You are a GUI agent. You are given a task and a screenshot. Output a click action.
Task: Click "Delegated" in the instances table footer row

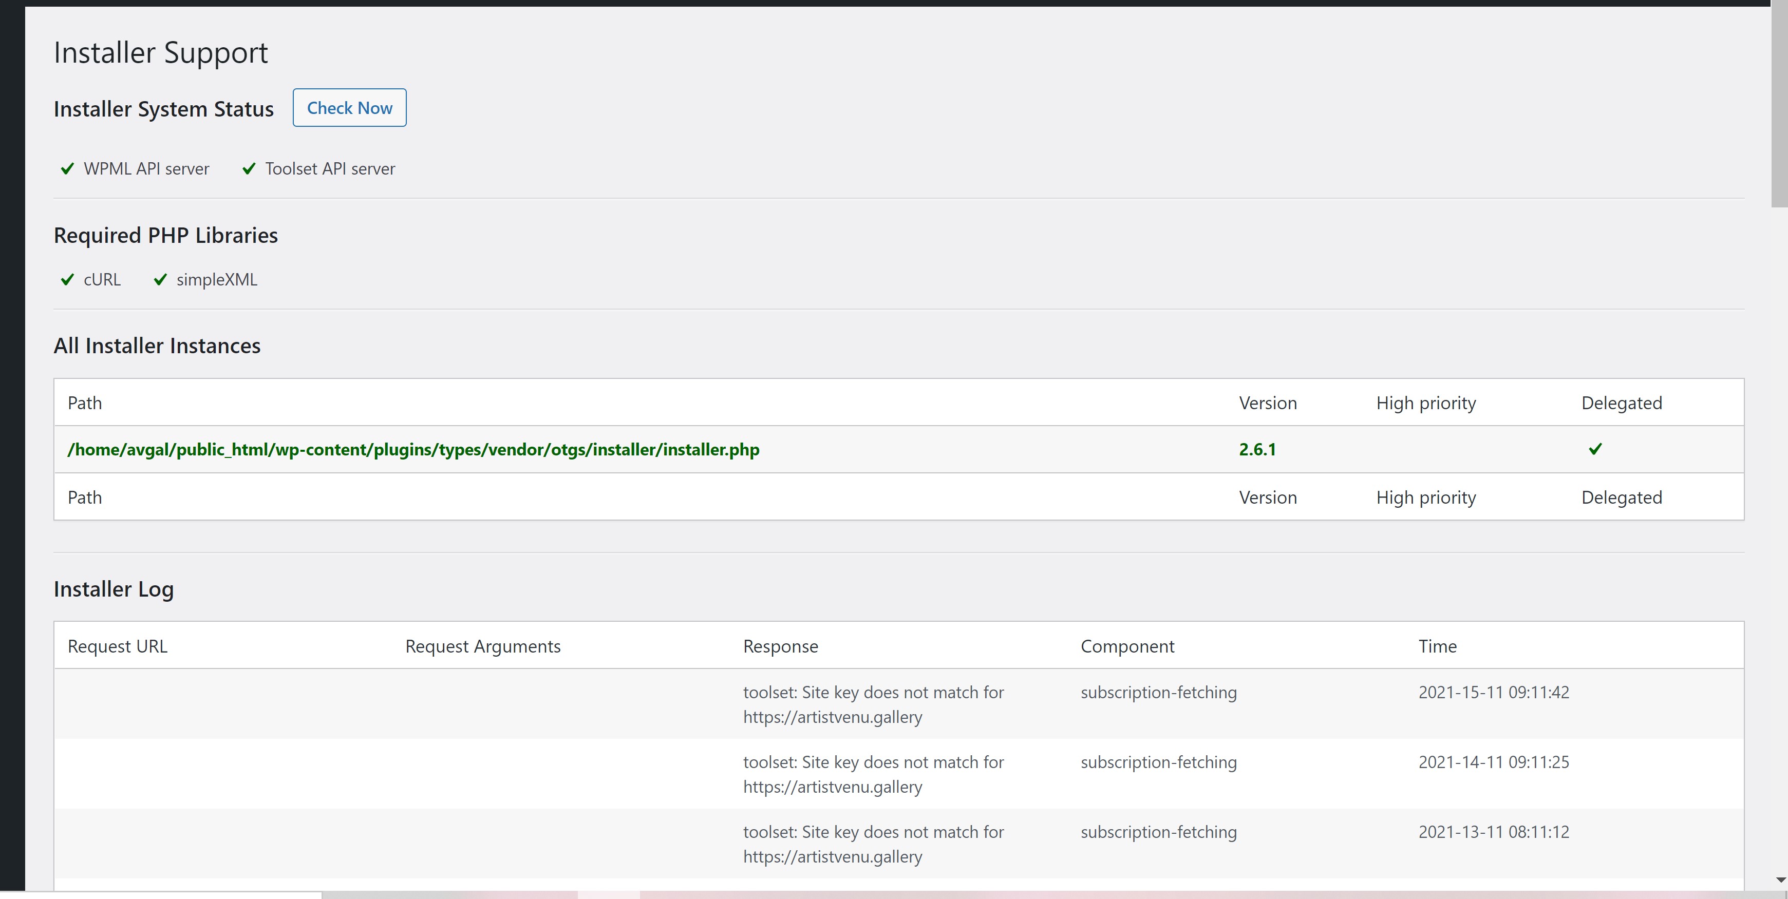(1622, 498)
